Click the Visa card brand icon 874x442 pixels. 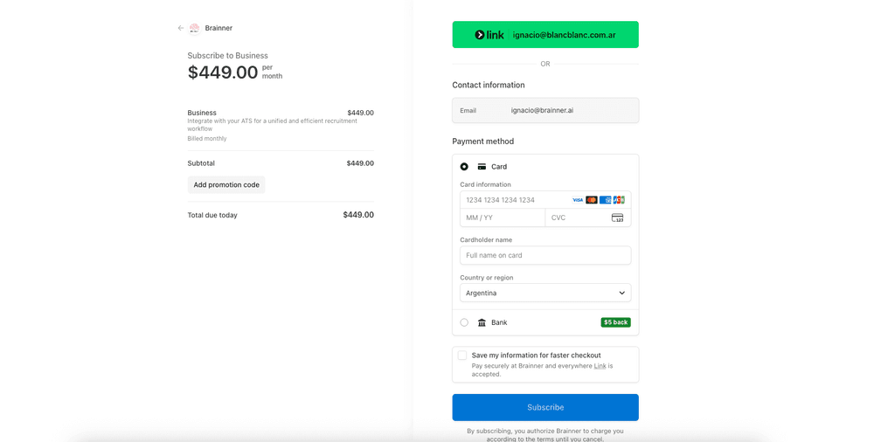(578, 200)
